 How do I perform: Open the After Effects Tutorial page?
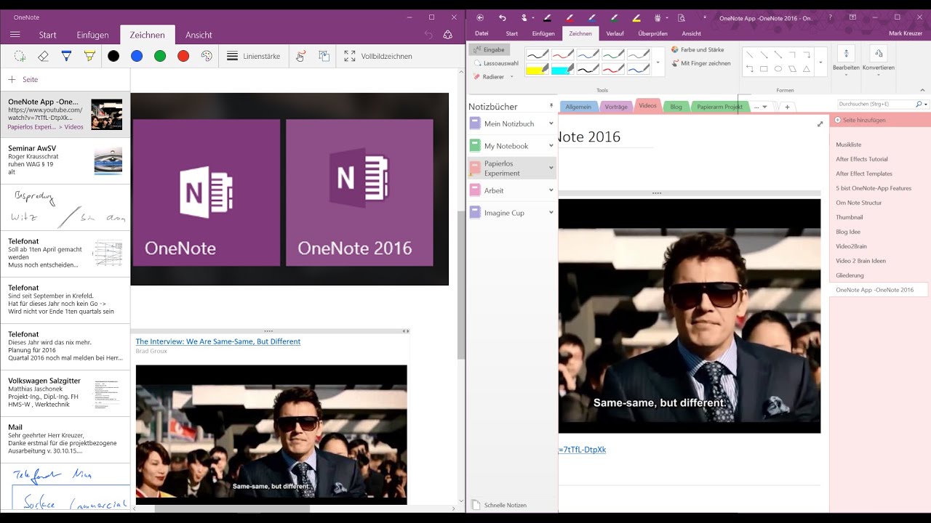[862, 159]
